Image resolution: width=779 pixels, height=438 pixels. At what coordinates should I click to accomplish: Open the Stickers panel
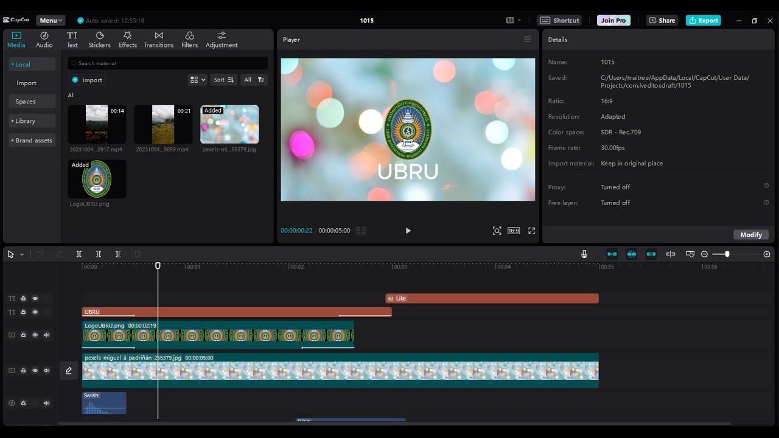coord(100,40)
